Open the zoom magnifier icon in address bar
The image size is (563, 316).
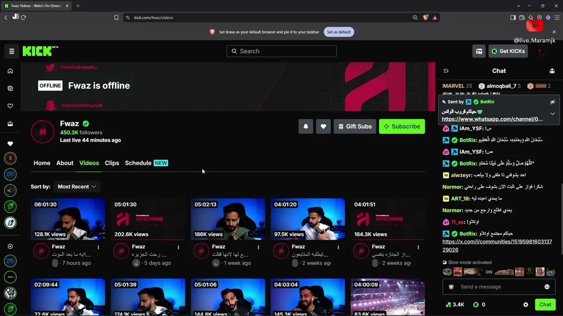click(x=415, y=18)
